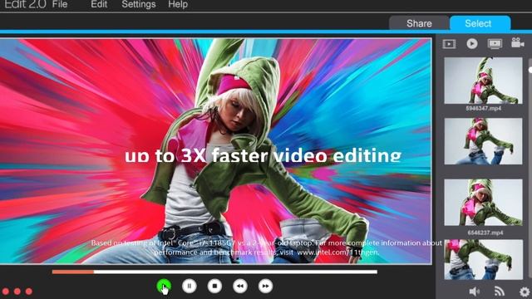Fast forward the video
Screen dimensions: 532x299
click(x=265, y=286)
